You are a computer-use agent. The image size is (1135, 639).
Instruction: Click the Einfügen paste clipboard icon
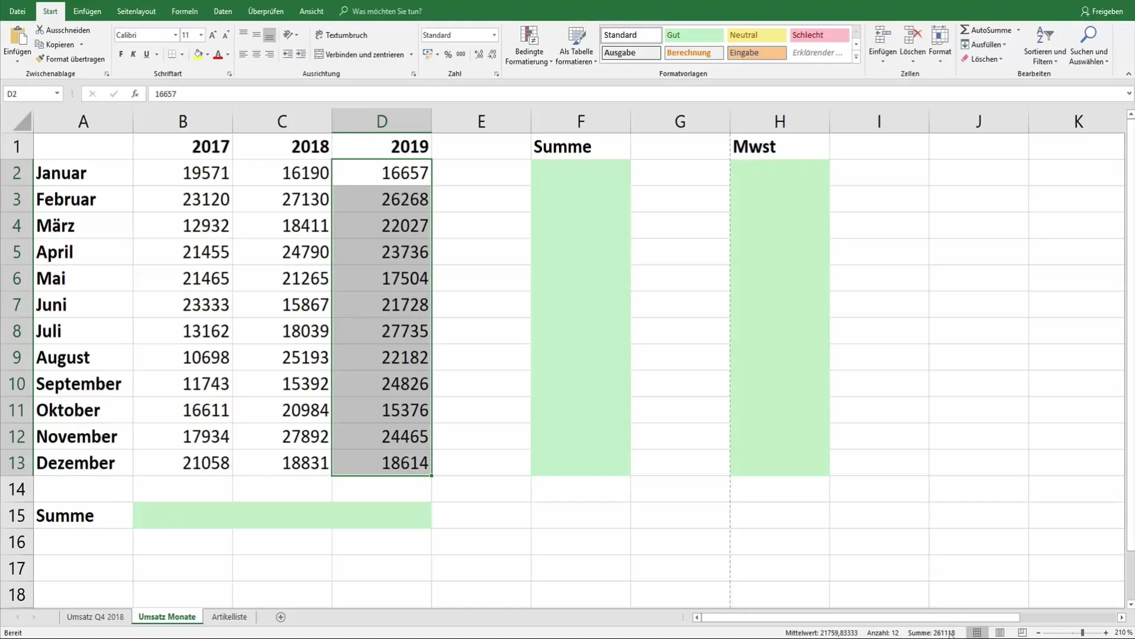pyautogui.click(x=18, y=35)
